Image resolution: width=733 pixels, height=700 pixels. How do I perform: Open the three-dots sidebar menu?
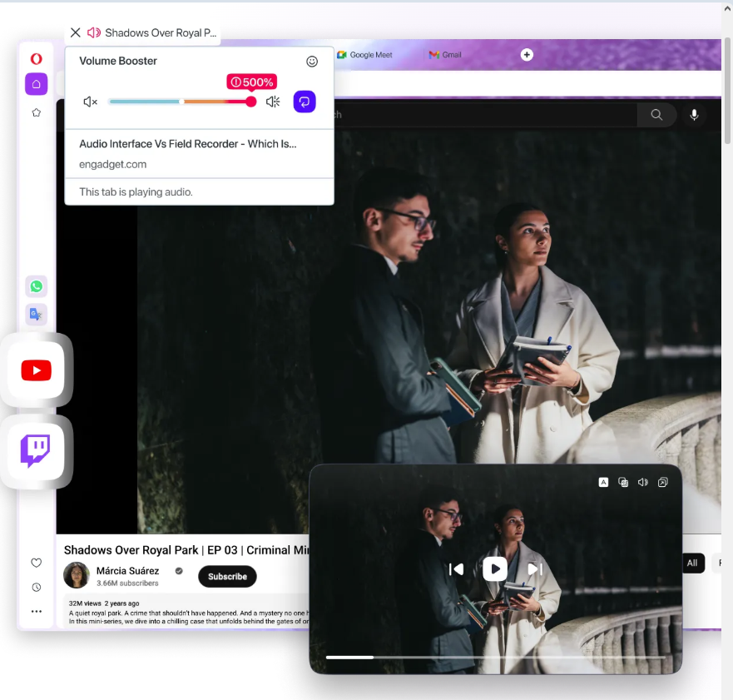coord(36,611)
